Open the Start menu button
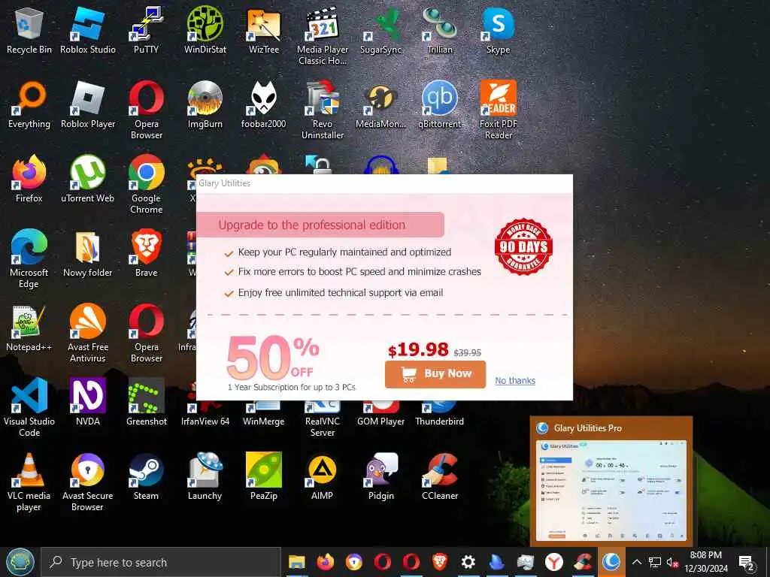The width and height of the screenshot is (770, 577). click(x=20, y=562)
